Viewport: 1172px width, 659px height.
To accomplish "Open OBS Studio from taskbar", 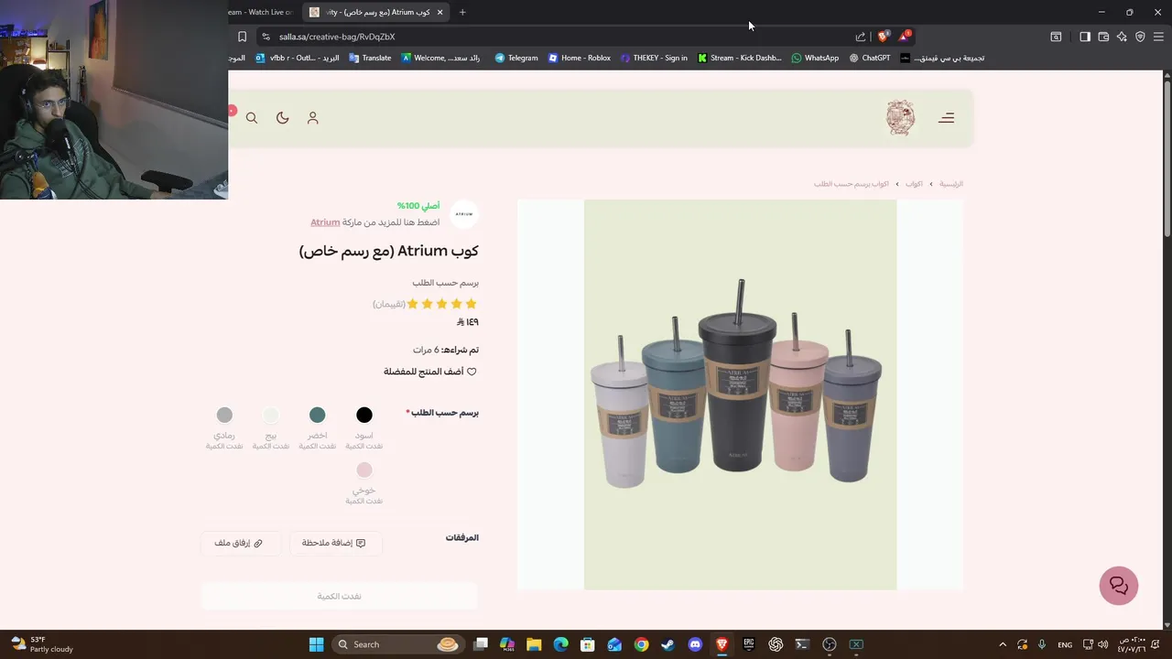I will coord(830,644).
